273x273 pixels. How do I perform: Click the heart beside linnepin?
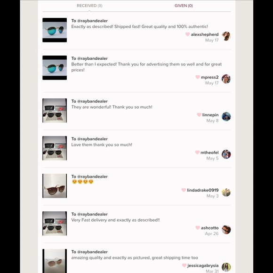point(199,115)
